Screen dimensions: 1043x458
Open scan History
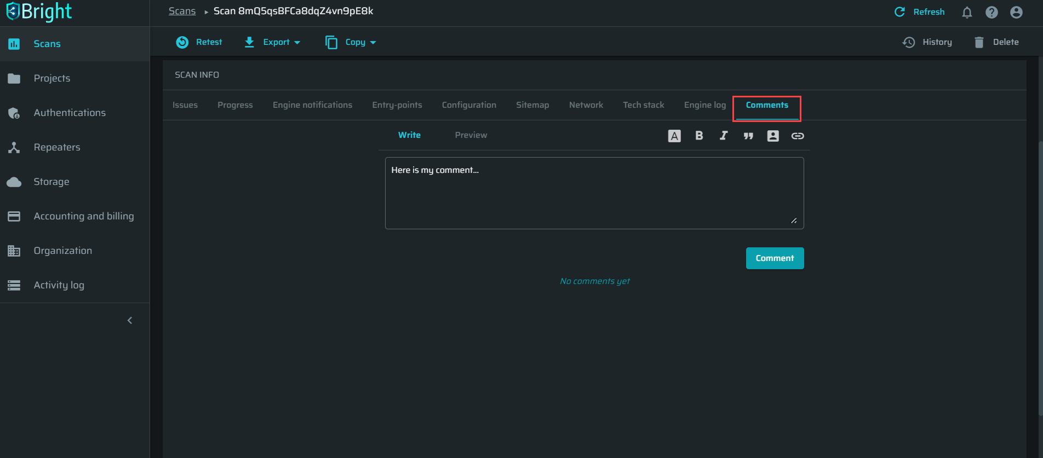[x=927, y=42]
